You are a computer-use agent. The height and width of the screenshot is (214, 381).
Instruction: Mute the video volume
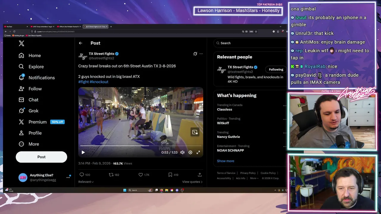click(182, 152)
